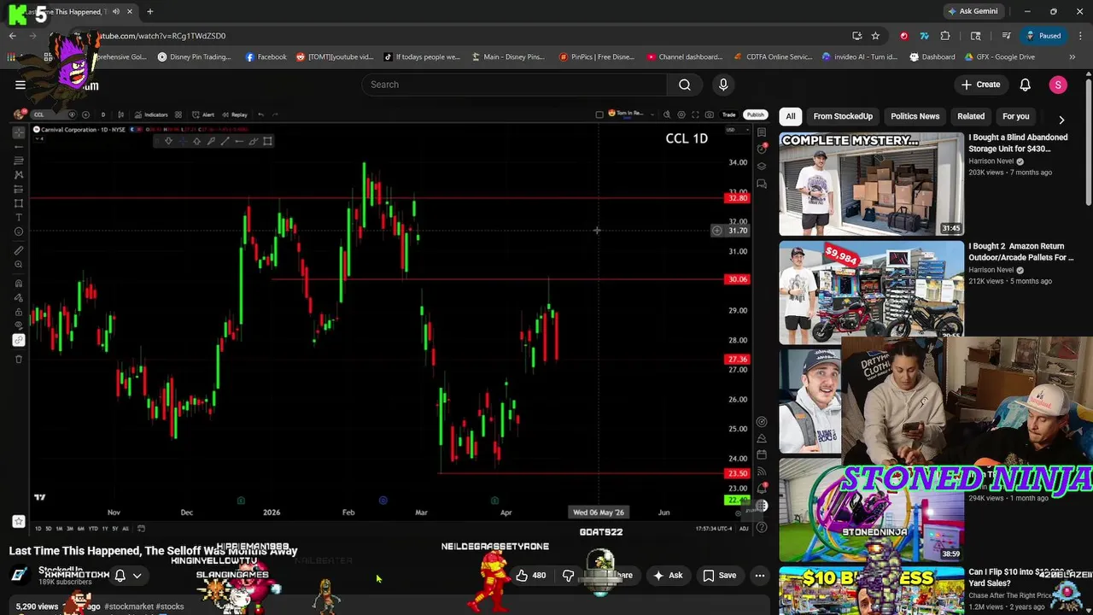The width and height of the screenshot is (1093, 615).
Task: Save the video to a playlist
Action: tap(720, 576)
